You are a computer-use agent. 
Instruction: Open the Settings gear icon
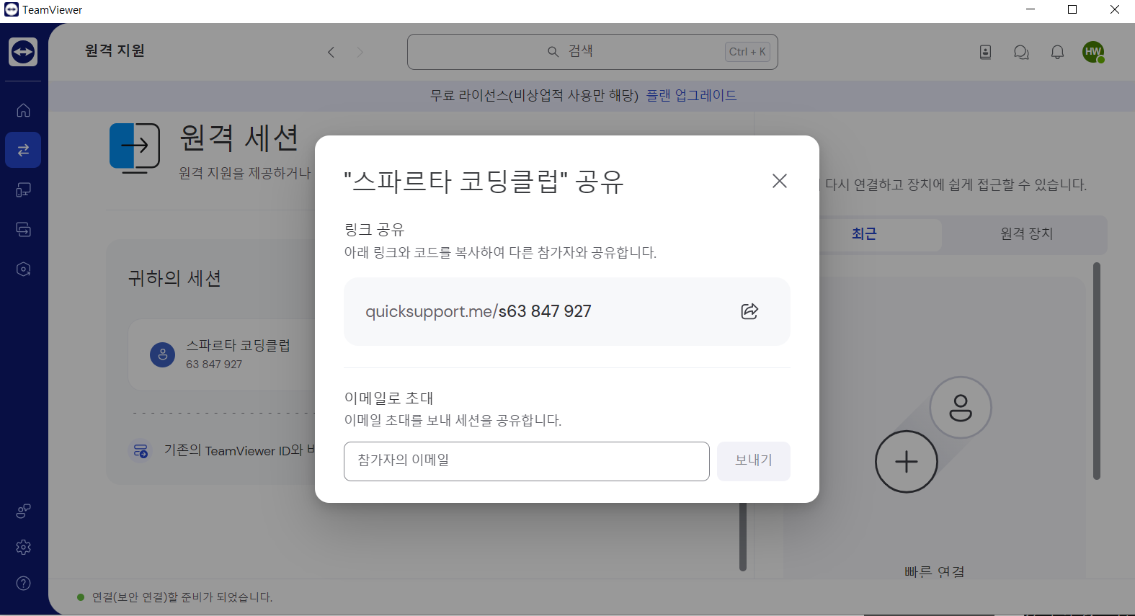coord(23,547)
